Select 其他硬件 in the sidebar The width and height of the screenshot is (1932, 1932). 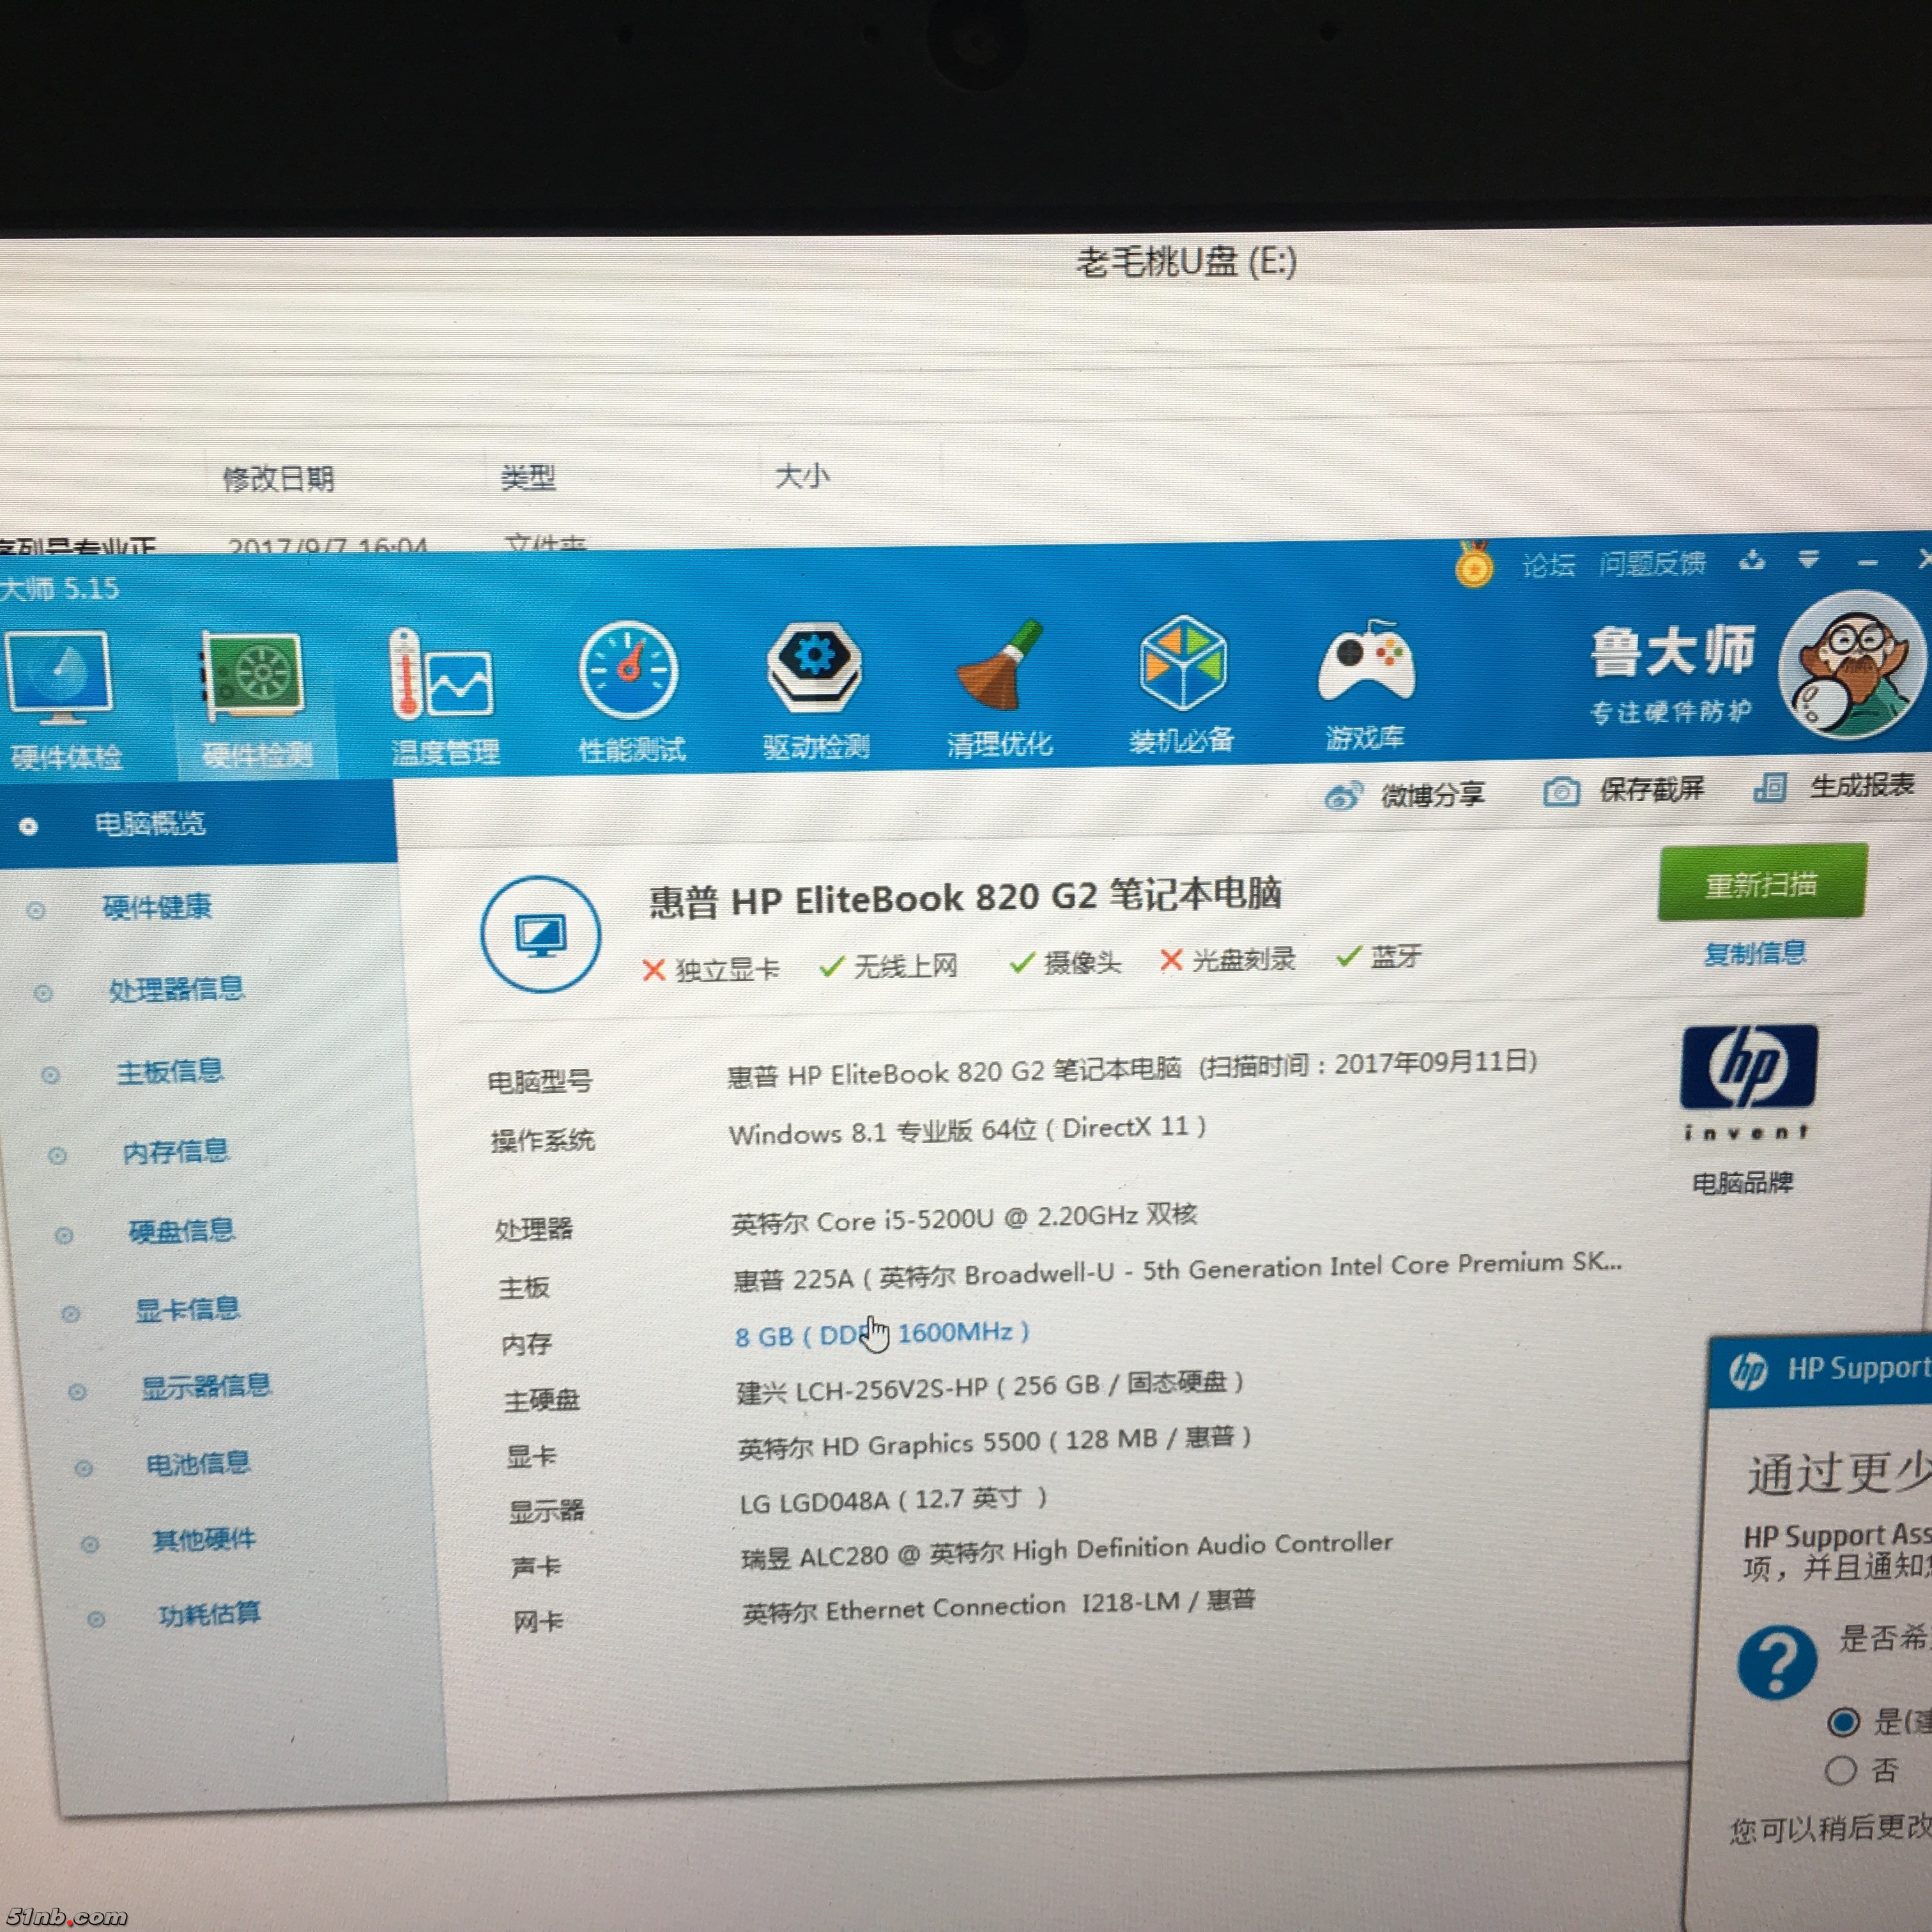pos(204,1540)
